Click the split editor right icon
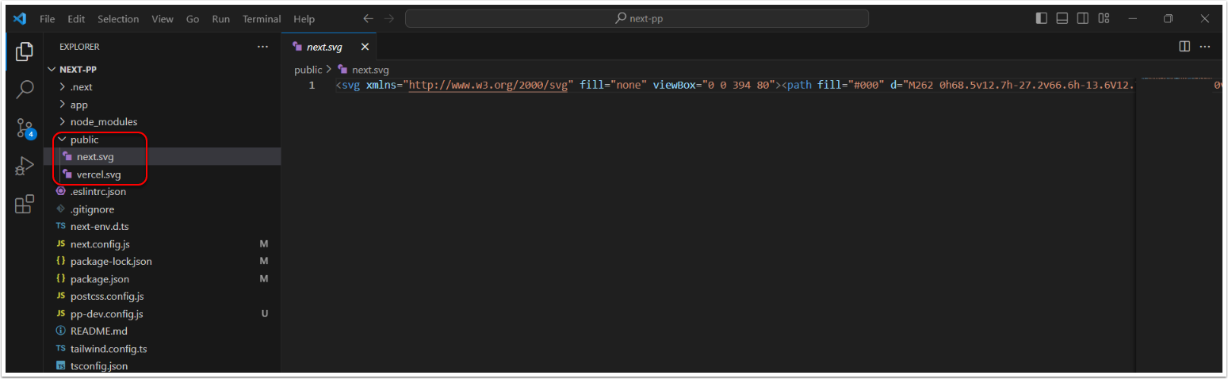The width and height of the screenshot is (1228, 379). click(1184, 47)
